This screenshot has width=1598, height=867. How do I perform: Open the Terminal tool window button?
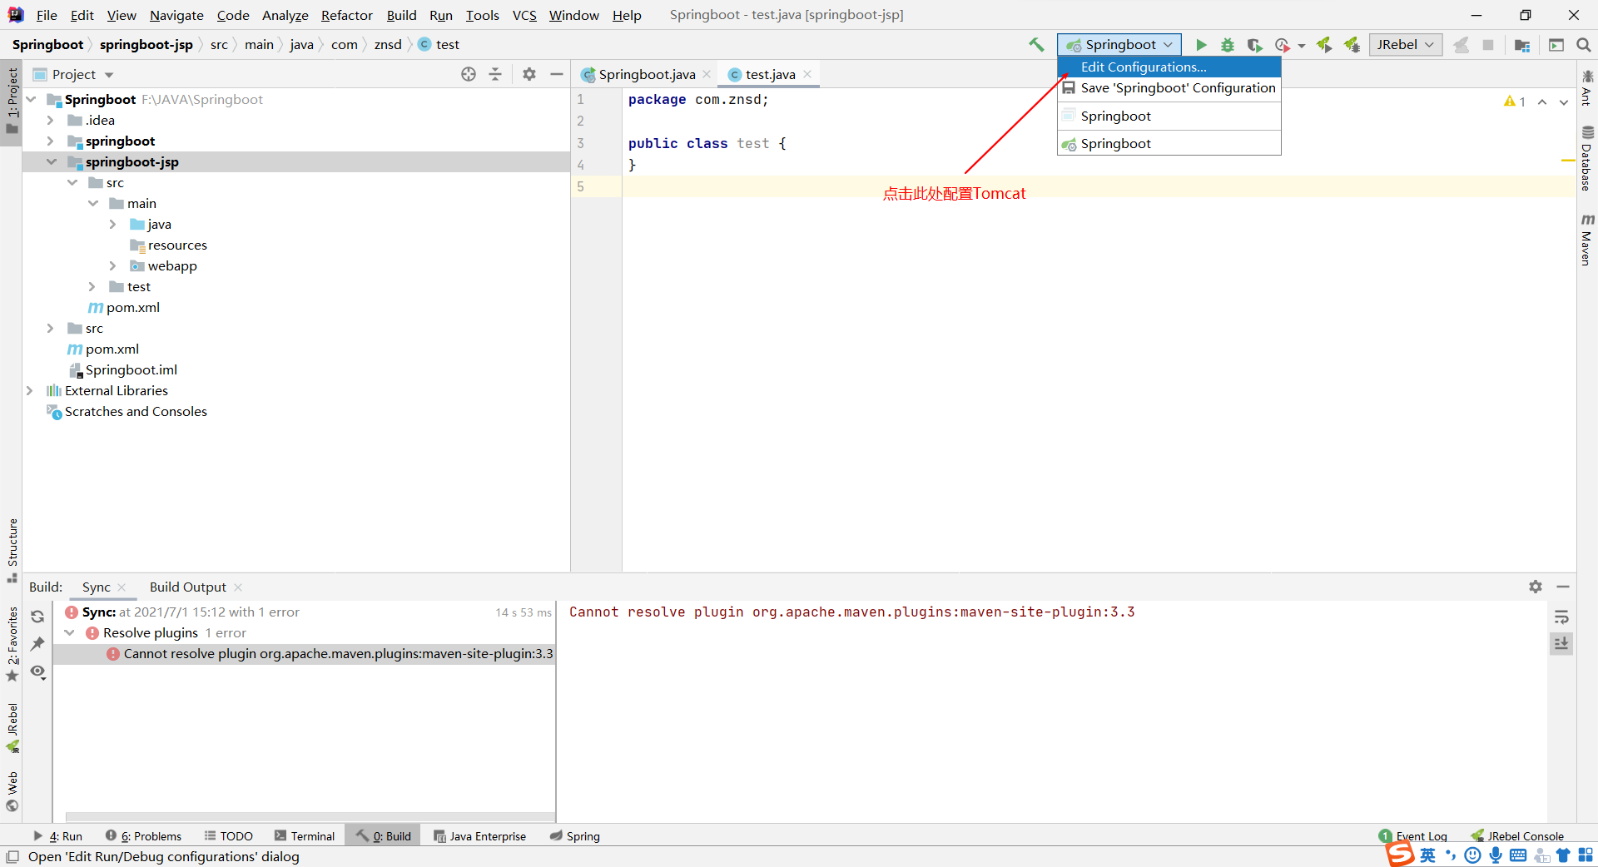[x=305, y=836]
